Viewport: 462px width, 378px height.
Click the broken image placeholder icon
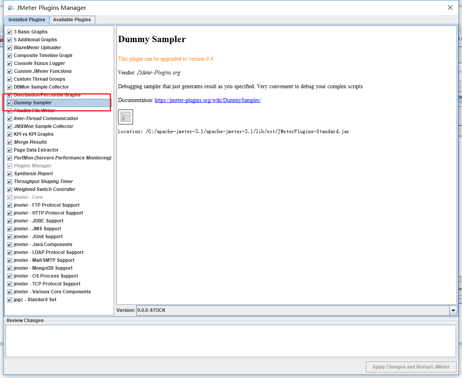tap(126, 117)
